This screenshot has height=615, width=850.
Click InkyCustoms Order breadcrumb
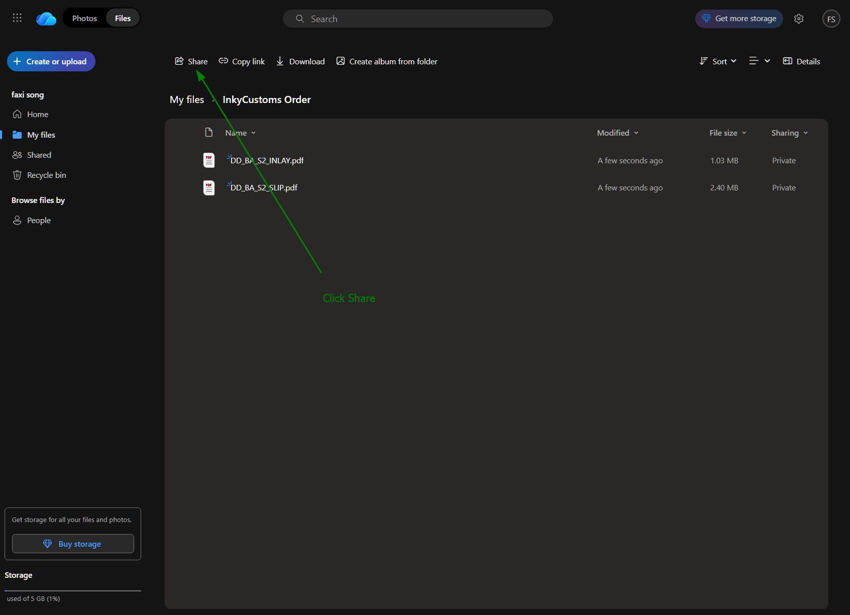tap(267, 99)
